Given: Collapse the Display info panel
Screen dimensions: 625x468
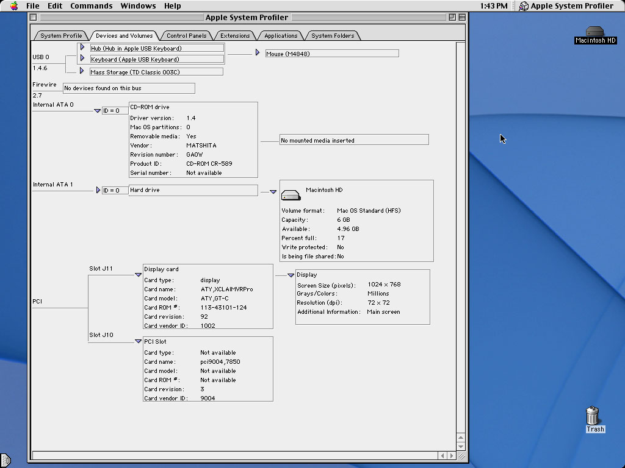Looking at the screenshot, I should pyautogui.click(x=291, y=275).
